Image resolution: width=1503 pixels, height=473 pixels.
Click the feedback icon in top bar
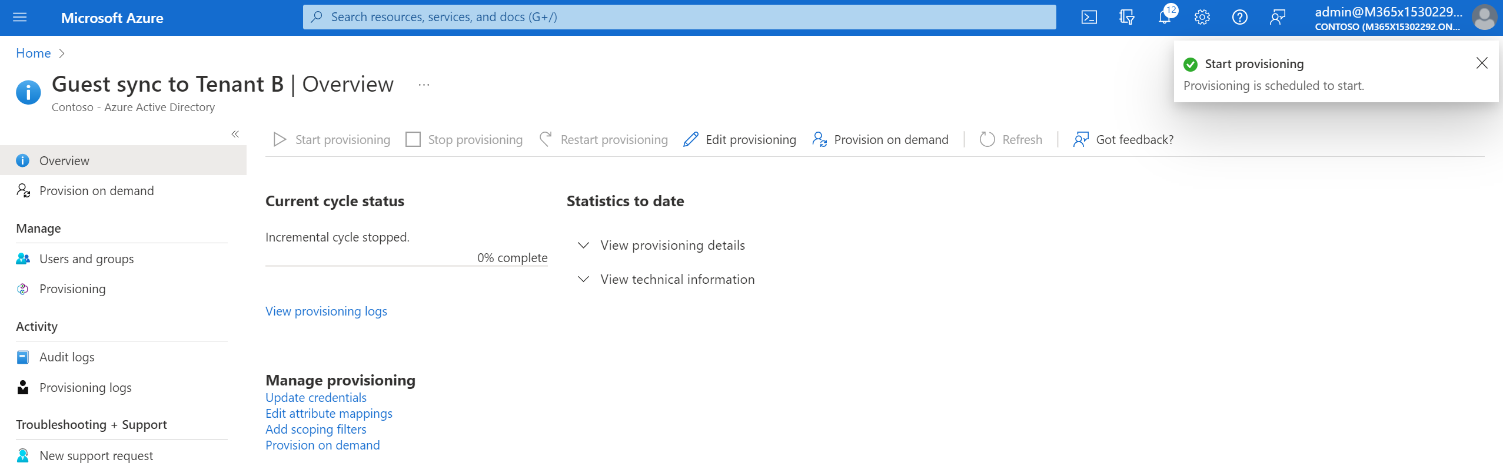[1277, 18]
